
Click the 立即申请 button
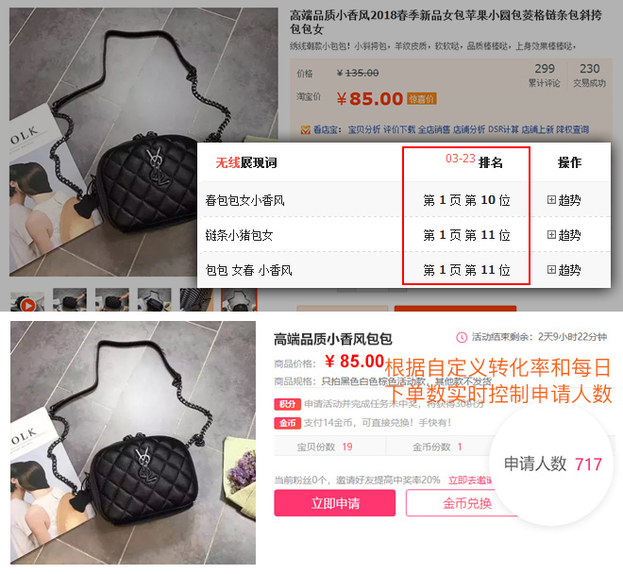pos(334,503)
